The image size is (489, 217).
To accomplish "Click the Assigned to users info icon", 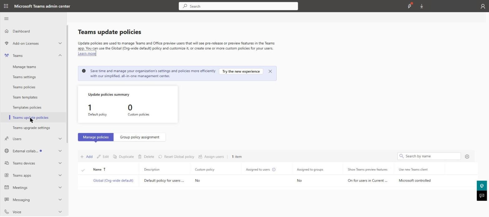I will (x=274, y=170).
